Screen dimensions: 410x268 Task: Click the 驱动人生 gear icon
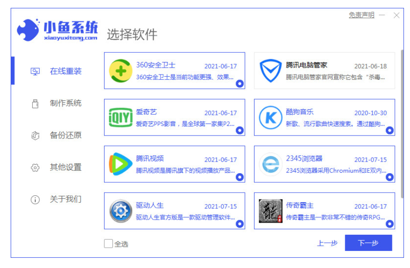click(120, 211)
